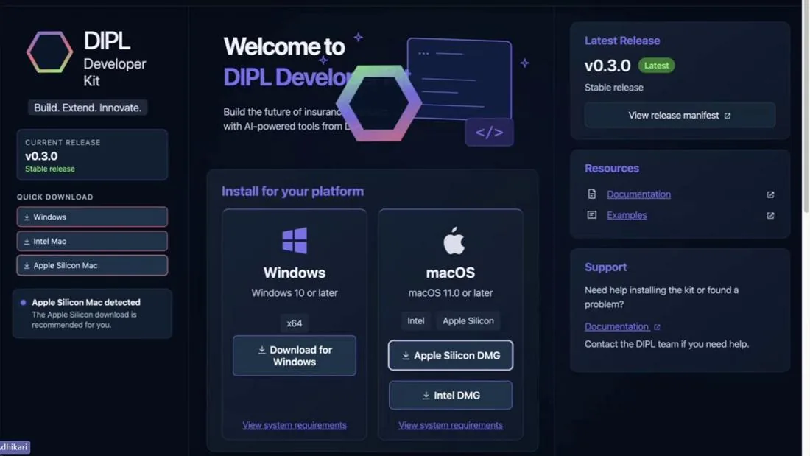This screenshot has width=810, height=456.
Task: Click the document icon next to Documentation
Action: (592, 194)
